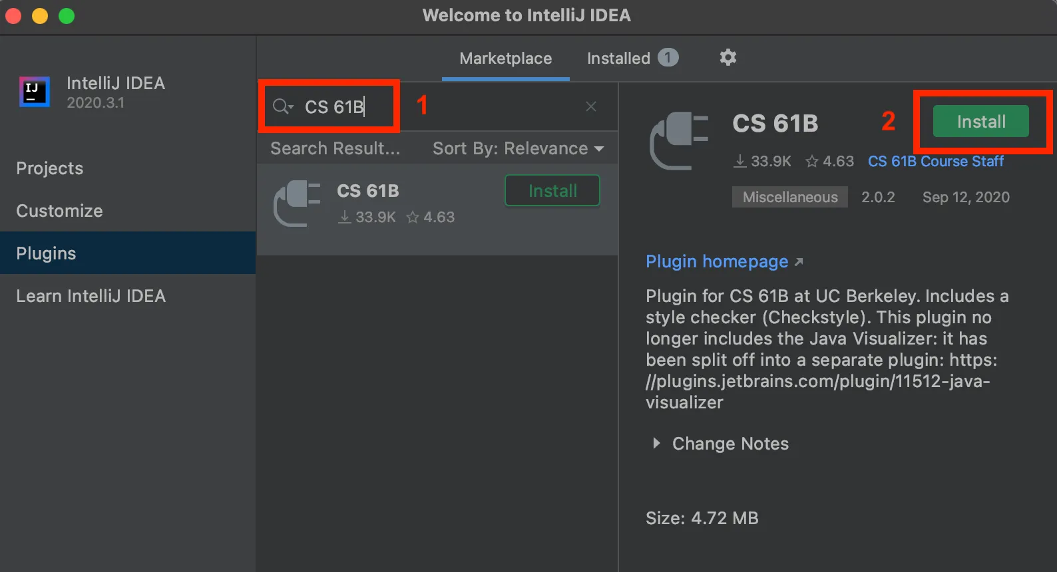This screenshot has width=1057, height=572.
Task: Click the version number 2.0.2
Action: pyautogui.click(x=878, y=198)
